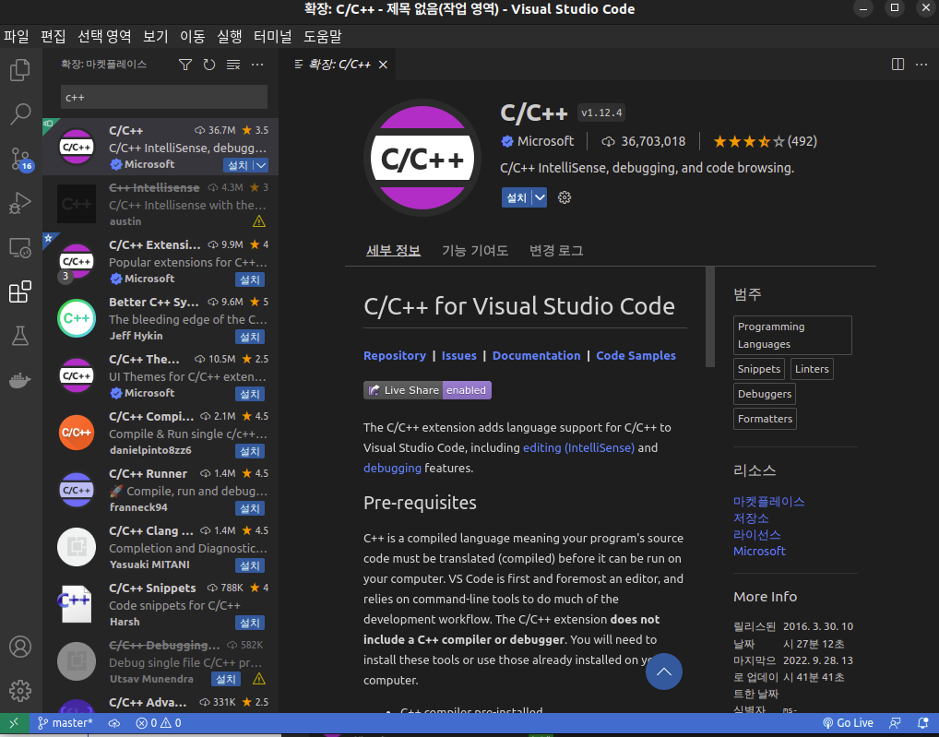
Task: Open notifications bell in status bar
Action: tap(922, 723)
